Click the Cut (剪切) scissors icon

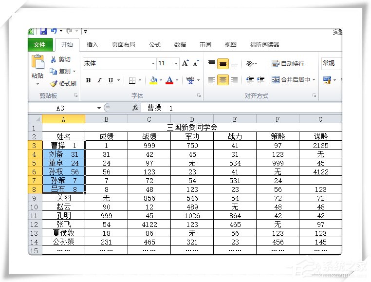pos(54,59)
